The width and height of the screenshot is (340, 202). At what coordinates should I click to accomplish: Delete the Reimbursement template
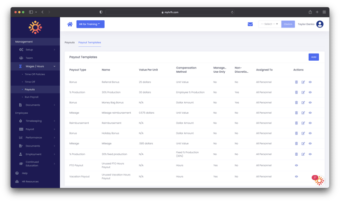pos(296,123)
